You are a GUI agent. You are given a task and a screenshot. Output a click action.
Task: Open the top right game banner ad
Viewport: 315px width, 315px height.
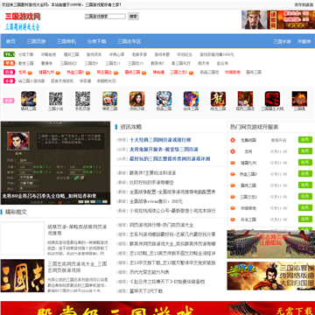pos(278,20)
